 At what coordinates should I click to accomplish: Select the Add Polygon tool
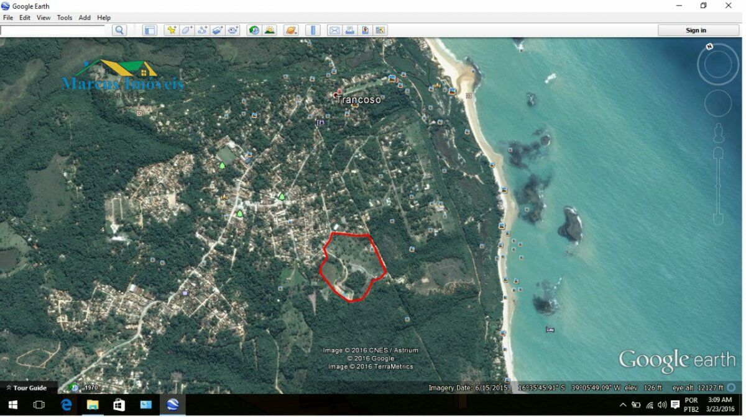point(186,30)
